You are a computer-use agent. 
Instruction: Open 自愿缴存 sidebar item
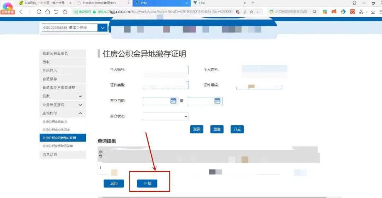tap(63, 79)
